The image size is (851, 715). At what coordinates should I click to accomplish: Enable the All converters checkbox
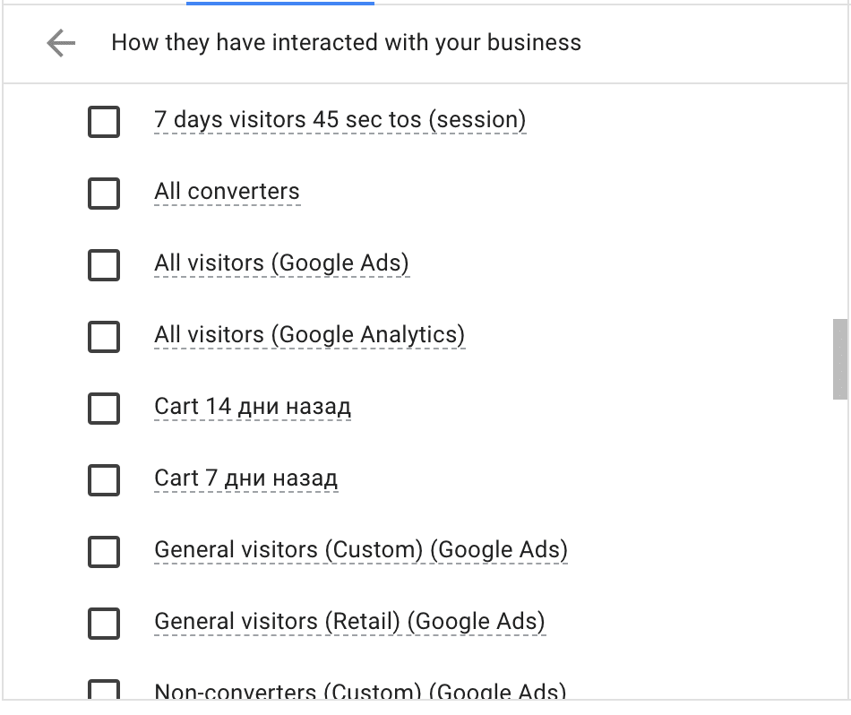(104, 193)
